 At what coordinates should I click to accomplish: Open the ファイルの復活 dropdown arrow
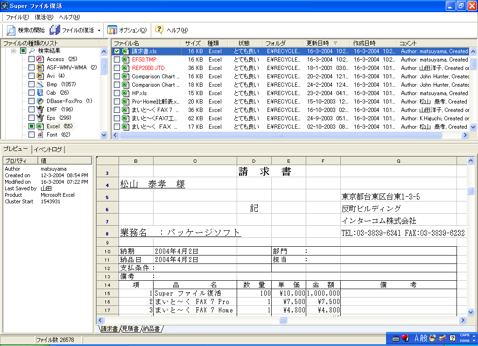(x=99, y=30)
